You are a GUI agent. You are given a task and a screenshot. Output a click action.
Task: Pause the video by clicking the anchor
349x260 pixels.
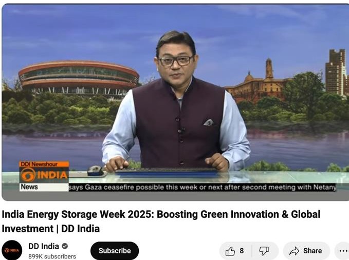[x=176, y=100]
